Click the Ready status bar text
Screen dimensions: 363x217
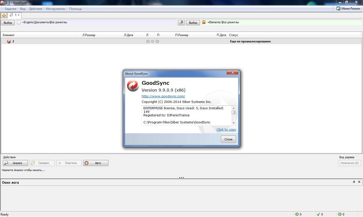click(5, 214)
